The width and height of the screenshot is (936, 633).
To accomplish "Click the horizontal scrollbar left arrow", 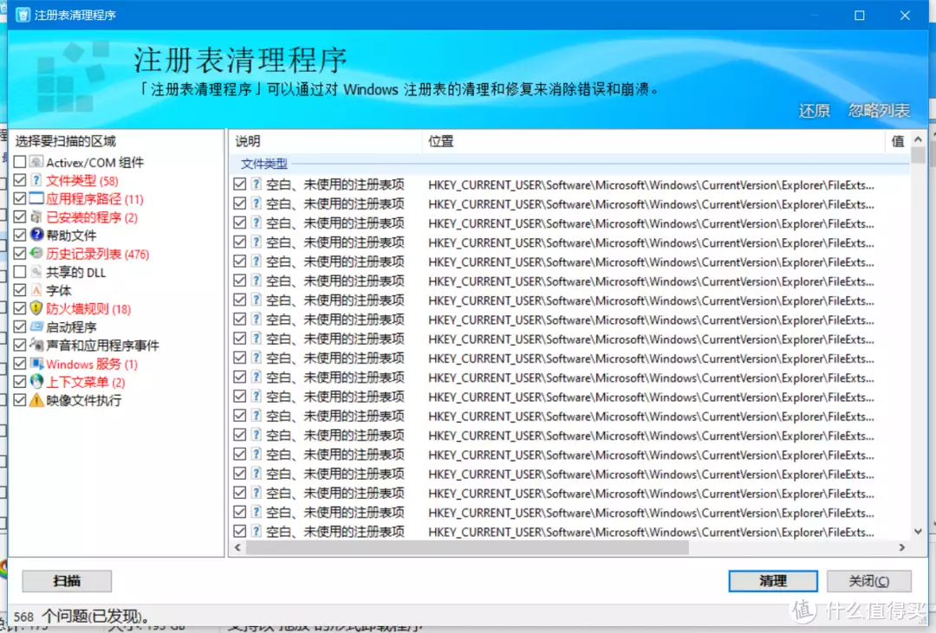I will point(237,547).
